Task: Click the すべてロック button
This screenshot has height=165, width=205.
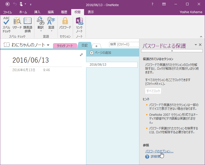Action: click(x=153, y=91)
